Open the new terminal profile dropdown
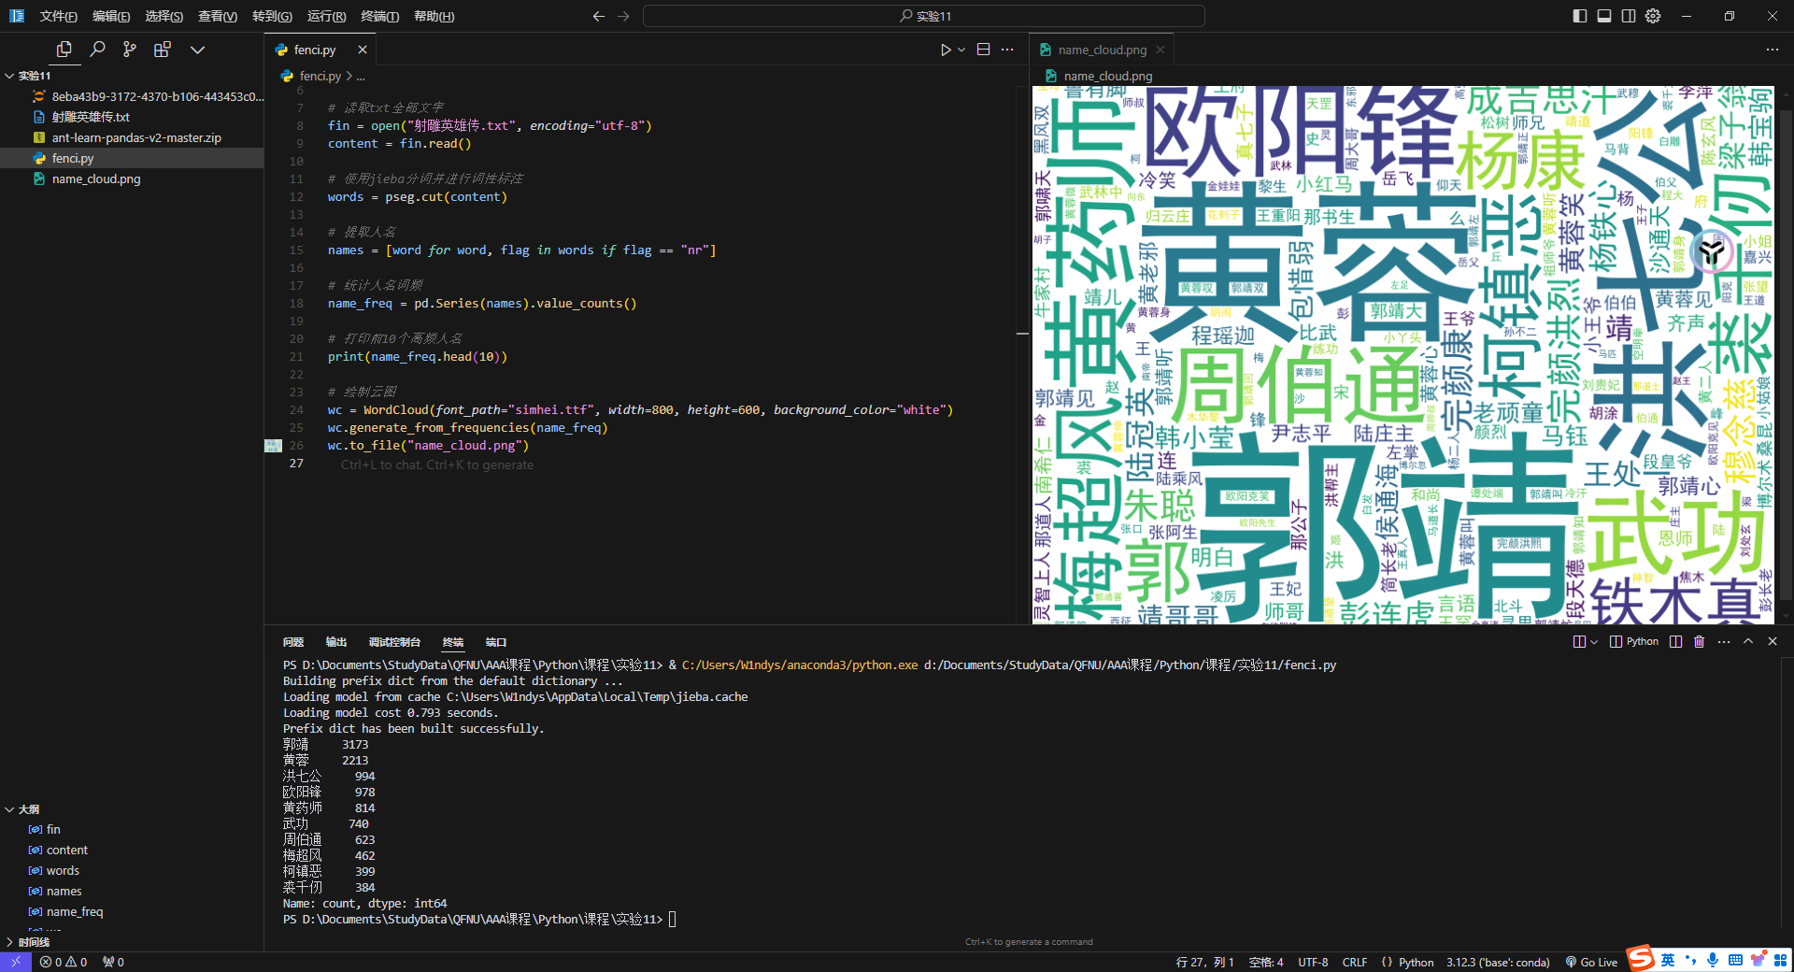 point(1594,642)
